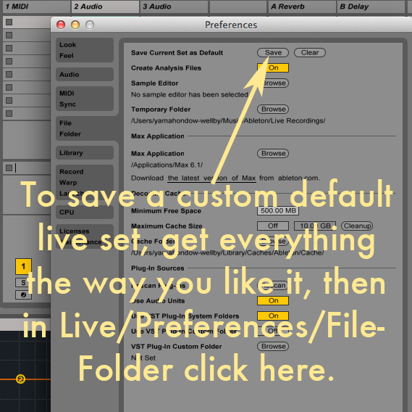Click the Clear button for default set

[309, 52]
